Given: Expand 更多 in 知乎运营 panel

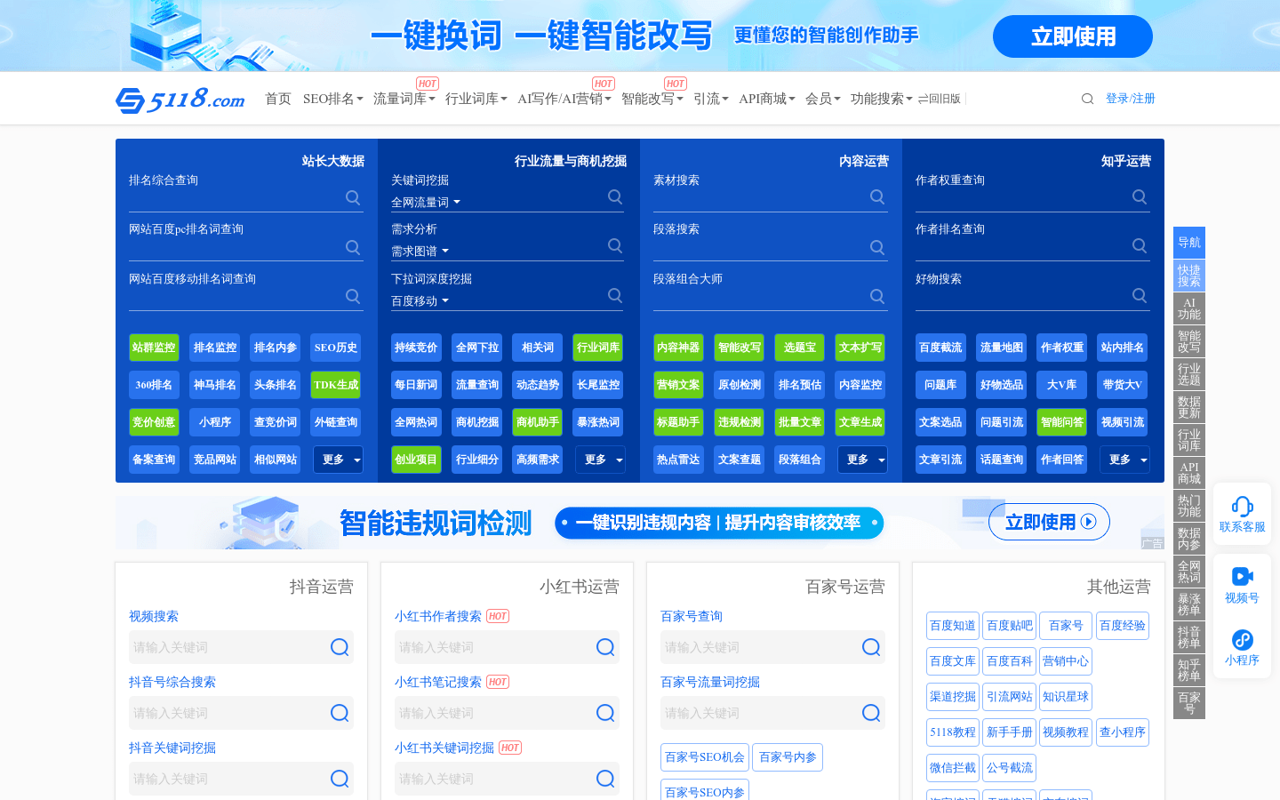Looking at the screenshot, I should (1124, 460).
